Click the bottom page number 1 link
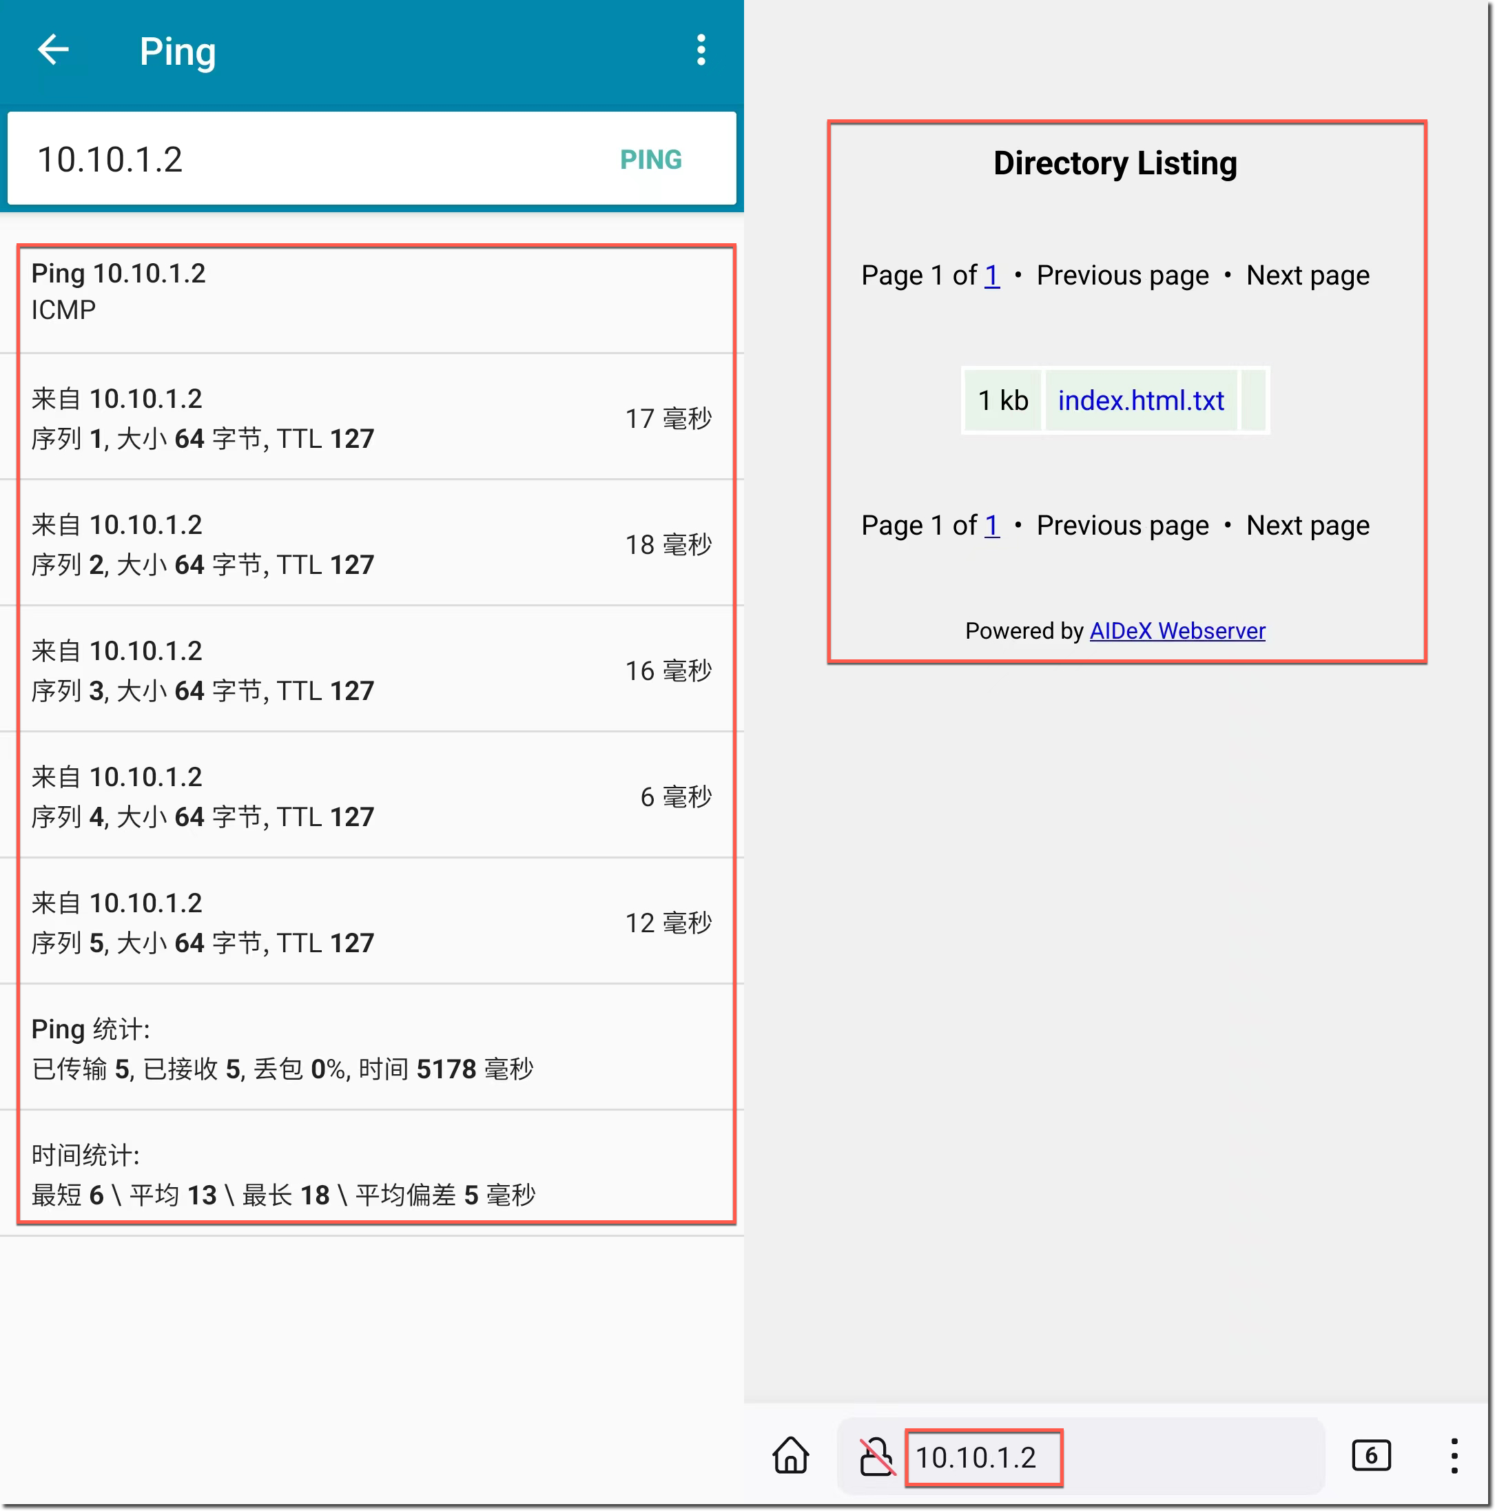Image resolution: width=1495 pixels, height=1511 pixels. [991, 526]
